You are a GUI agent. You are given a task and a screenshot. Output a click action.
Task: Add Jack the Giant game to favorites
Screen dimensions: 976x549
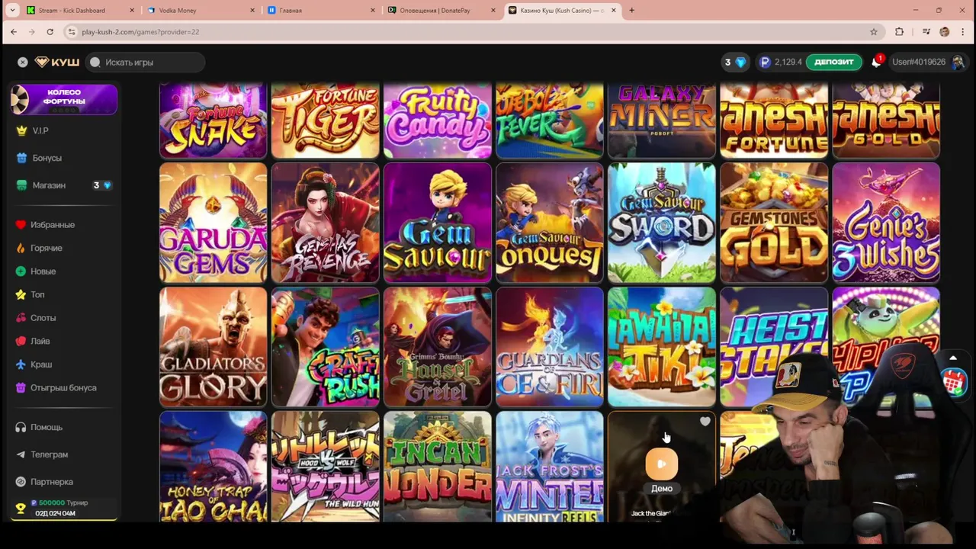(705, 422)
